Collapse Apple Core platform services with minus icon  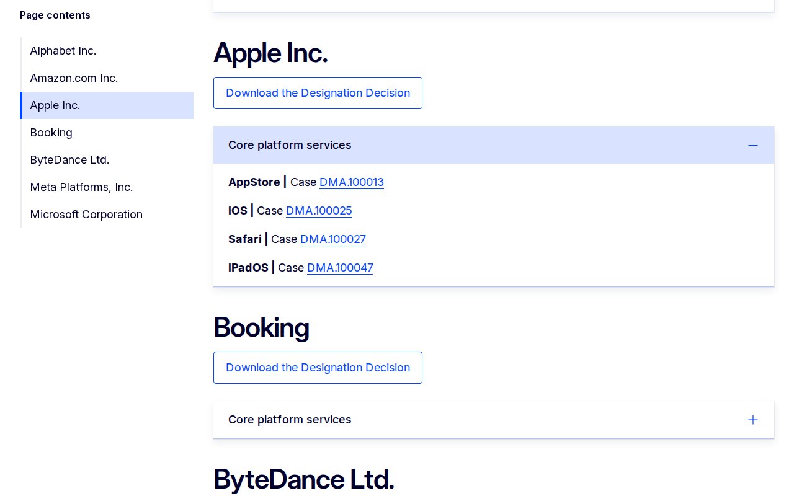pos(753,145)
